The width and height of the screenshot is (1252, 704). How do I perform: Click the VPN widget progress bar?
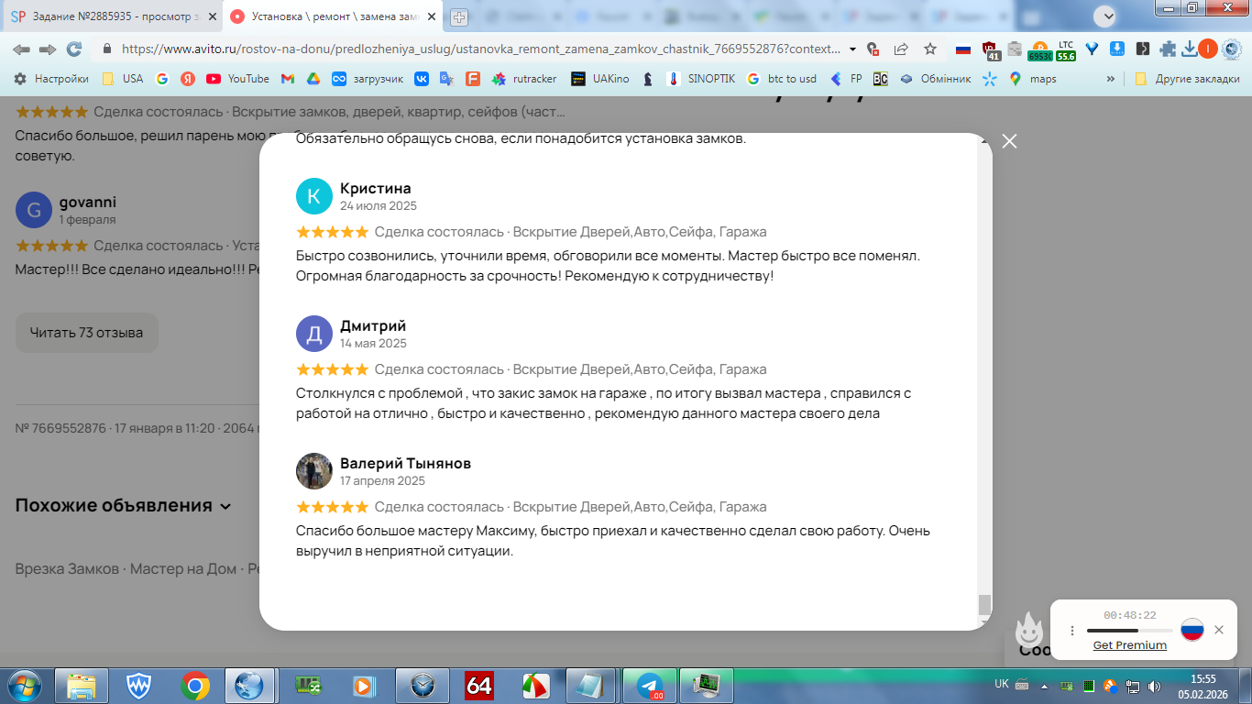[1129, 631]
